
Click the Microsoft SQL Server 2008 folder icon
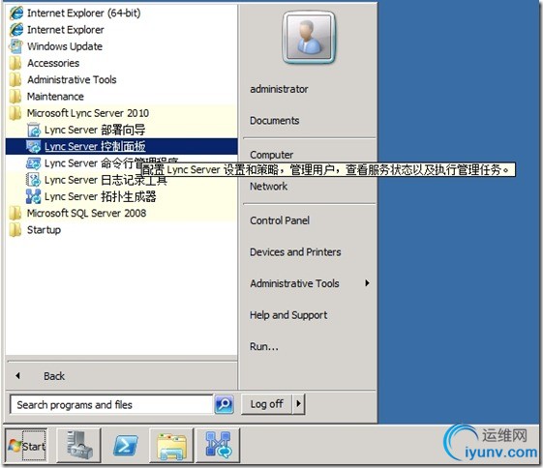click(x=15, y=213)
